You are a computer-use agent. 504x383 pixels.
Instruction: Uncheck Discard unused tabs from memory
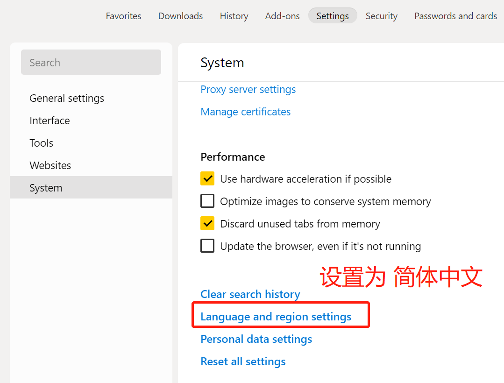tap(207, 224)
